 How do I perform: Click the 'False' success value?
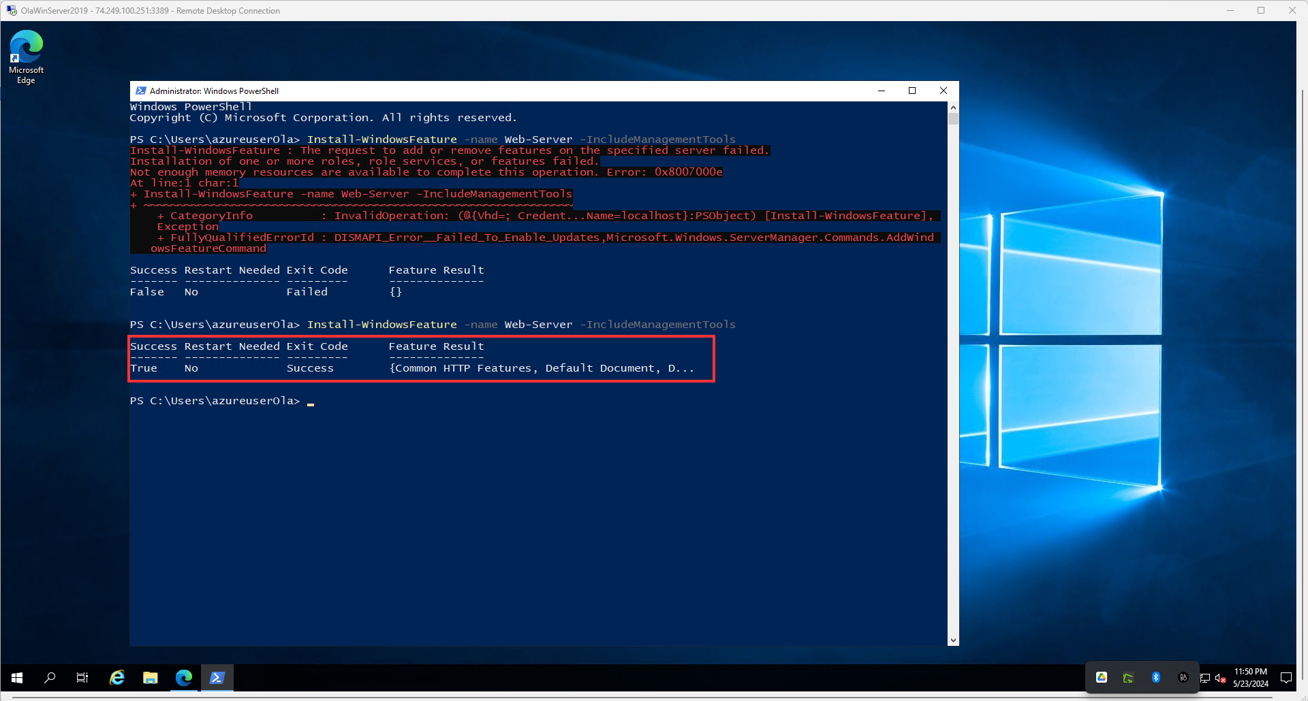147,292
